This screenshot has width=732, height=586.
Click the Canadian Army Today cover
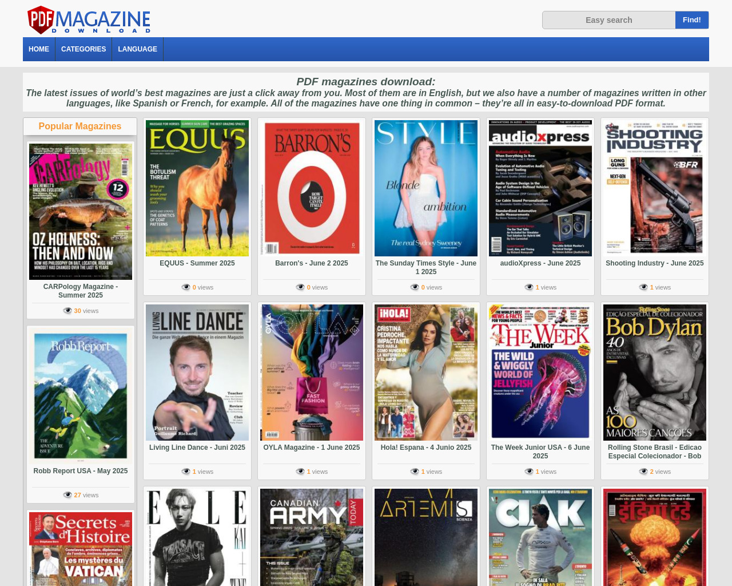[312, 537]
